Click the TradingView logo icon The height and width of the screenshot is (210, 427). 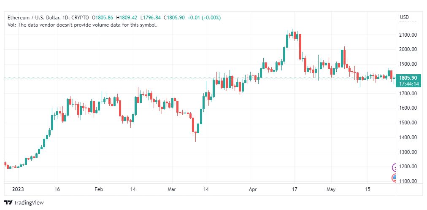coord(8,203)
